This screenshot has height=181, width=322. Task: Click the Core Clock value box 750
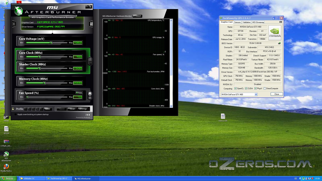coord(78,57)
